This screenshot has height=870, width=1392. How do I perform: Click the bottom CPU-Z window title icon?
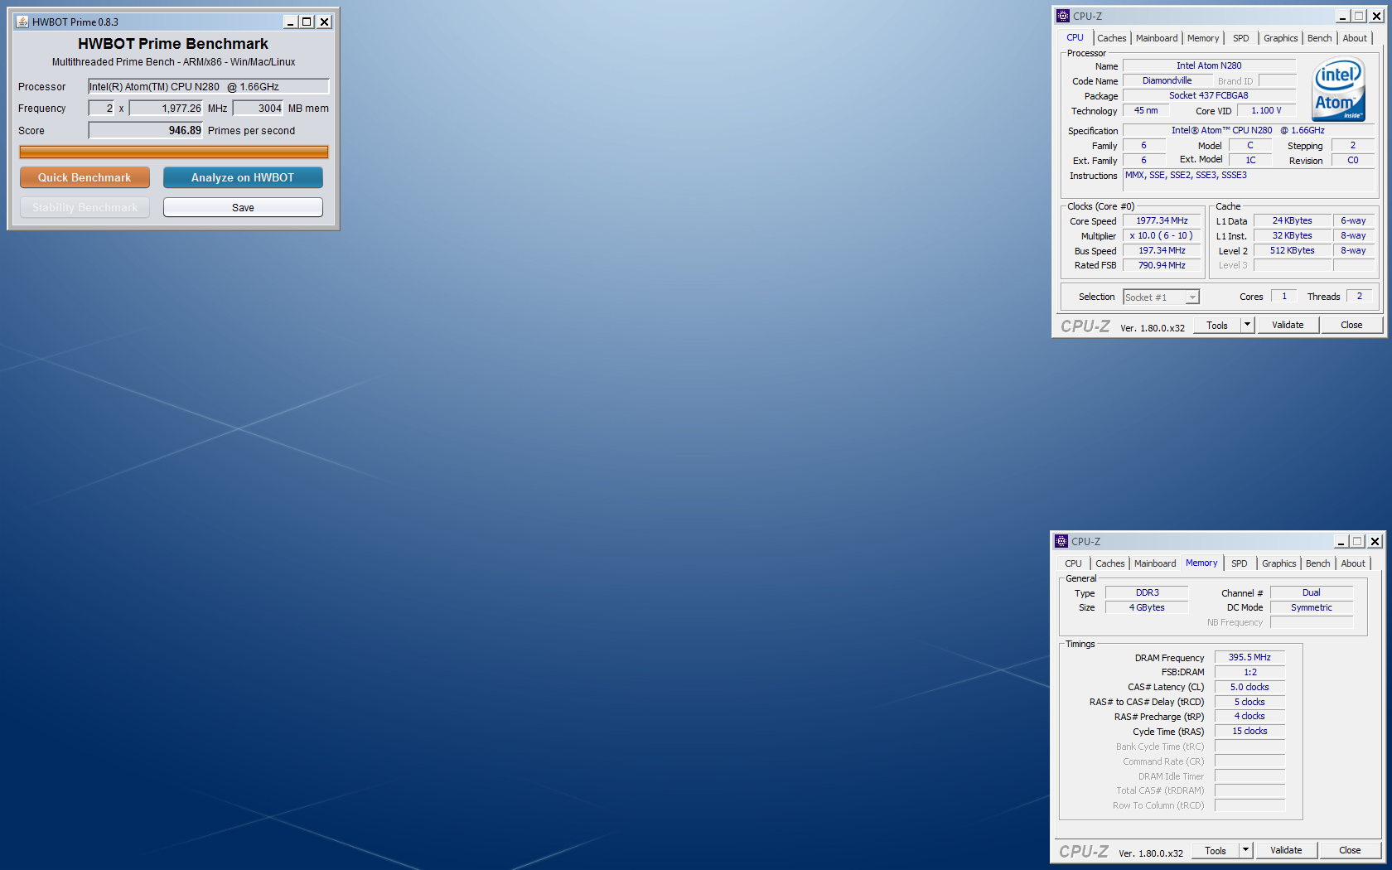1061,541
